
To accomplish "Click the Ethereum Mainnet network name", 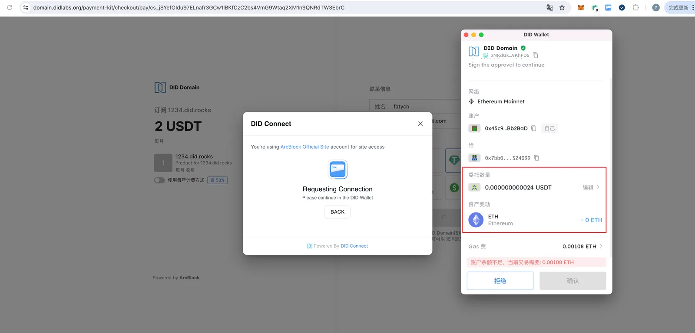I will coord(501,101).
